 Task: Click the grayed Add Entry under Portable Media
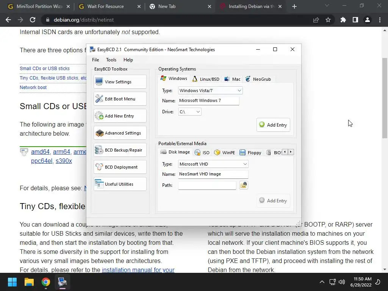[273, 201]
